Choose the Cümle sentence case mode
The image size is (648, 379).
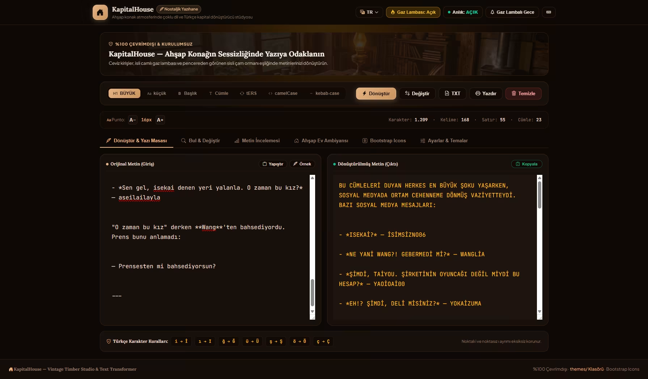pyautogui.click(x=219, y=93)
